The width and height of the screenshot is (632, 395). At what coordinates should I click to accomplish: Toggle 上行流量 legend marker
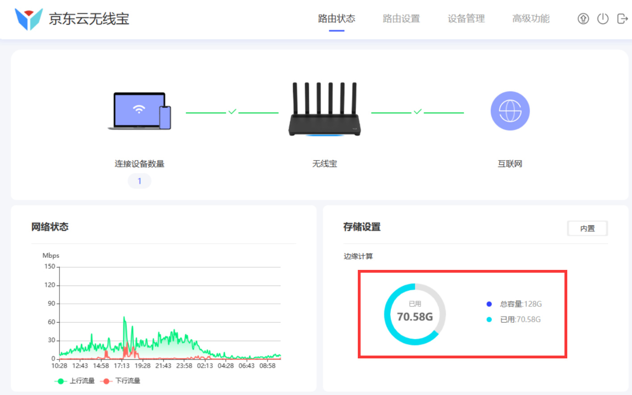coord(60,381)
